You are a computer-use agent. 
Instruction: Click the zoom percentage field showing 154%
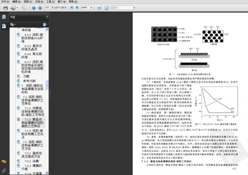85,7
